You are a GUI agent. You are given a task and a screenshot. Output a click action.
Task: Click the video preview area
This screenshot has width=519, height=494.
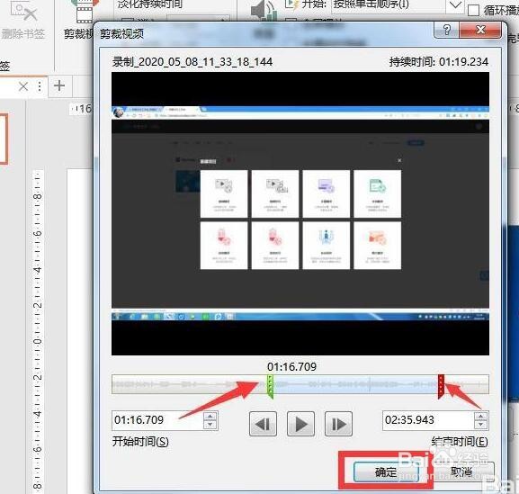point(300,213)
